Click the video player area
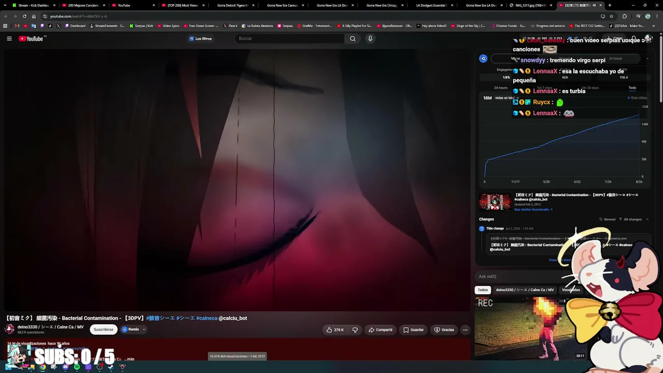 (x=237, y=180)
